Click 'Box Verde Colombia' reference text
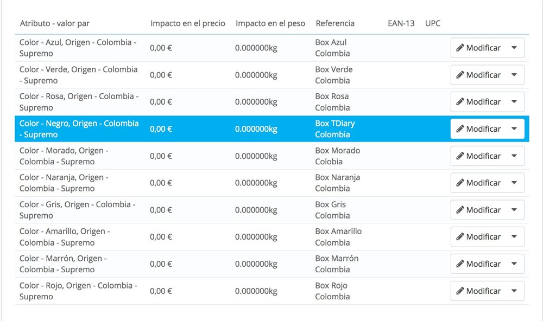543x321 pixels. tap(334, 75)
